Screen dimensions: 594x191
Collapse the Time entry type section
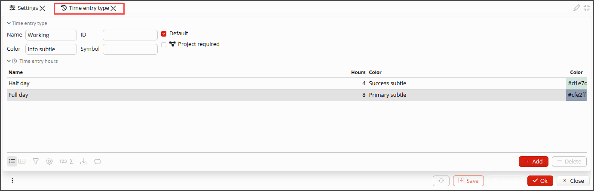[9, 23]
